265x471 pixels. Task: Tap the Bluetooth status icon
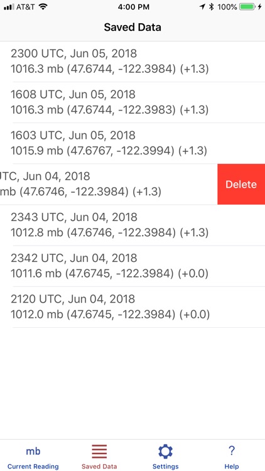[211, 7]
